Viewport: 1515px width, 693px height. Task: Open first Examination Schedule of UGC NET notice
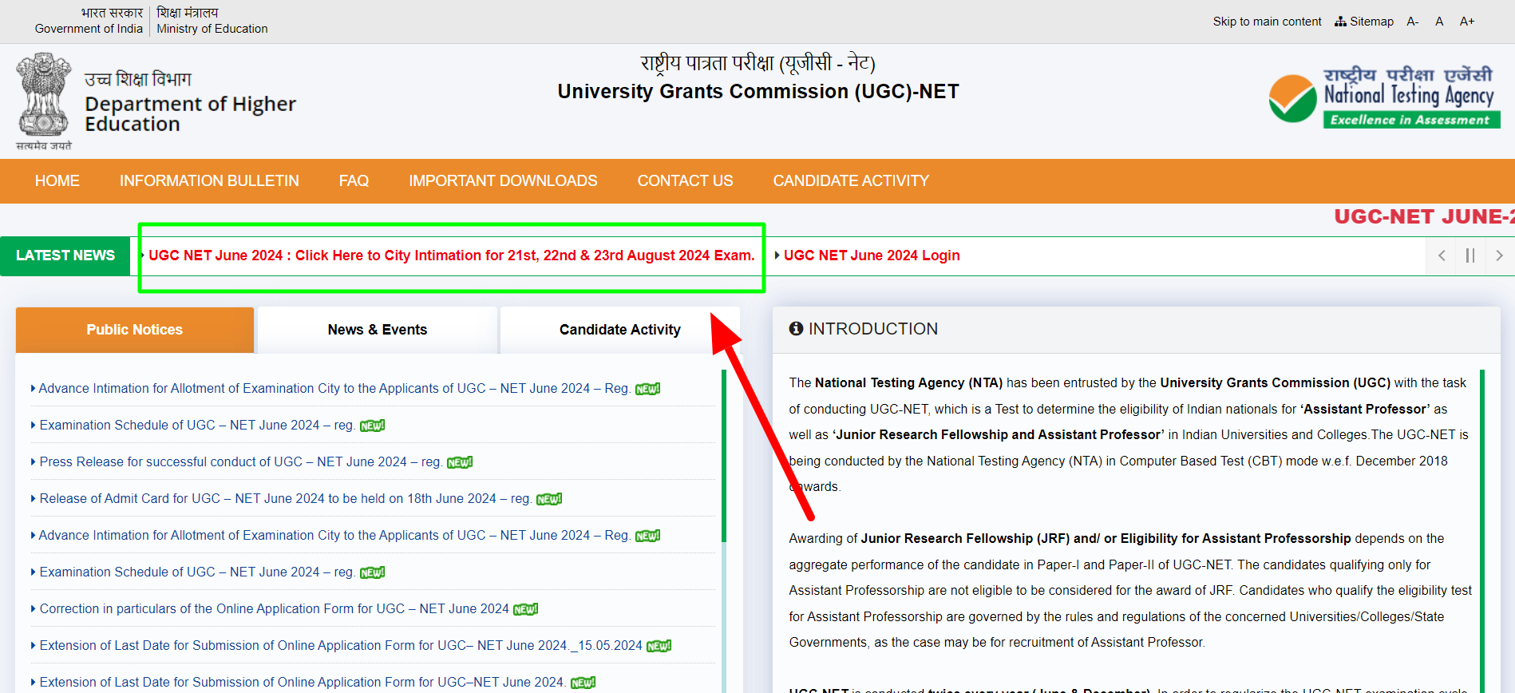197,426
